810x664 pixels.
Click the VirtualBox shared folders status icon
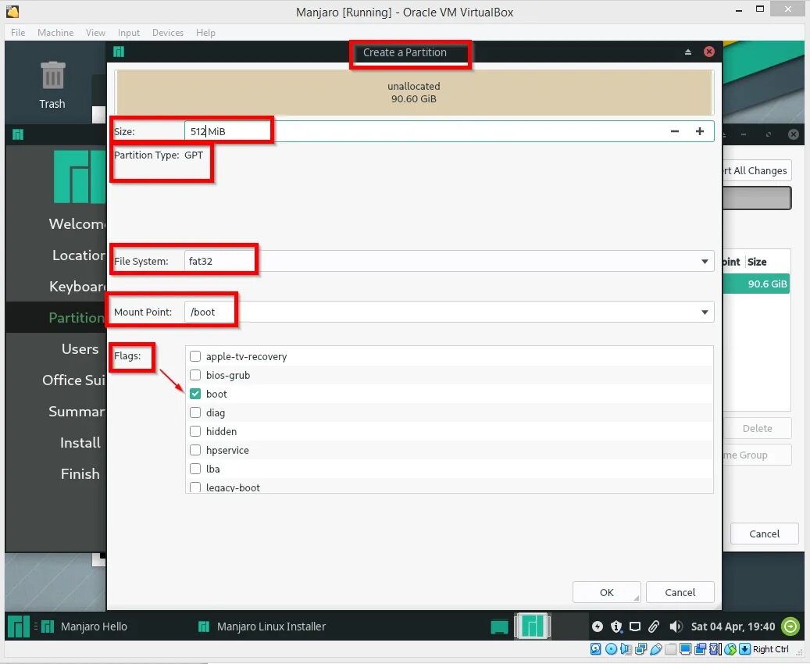tap(670, 649)
